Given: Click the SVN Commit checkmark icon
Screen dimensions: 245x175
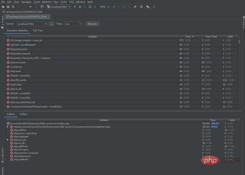Looking at the screenshot, I should 114,7.
